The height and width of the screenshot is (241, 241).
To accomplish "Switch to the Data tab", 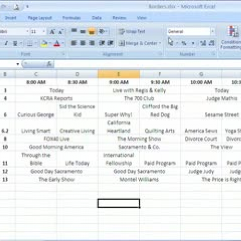I will click(96, 18).
